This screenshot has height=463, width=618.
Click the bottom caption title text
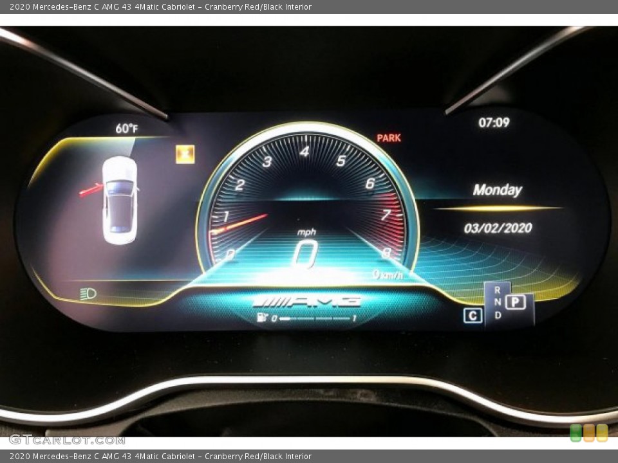point(160,457)
